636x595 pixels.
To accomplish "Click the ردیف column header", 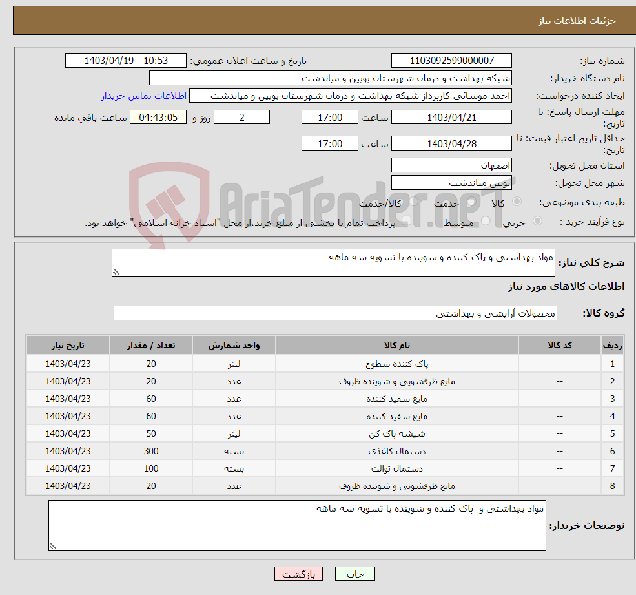I will (x=613, y=346).
